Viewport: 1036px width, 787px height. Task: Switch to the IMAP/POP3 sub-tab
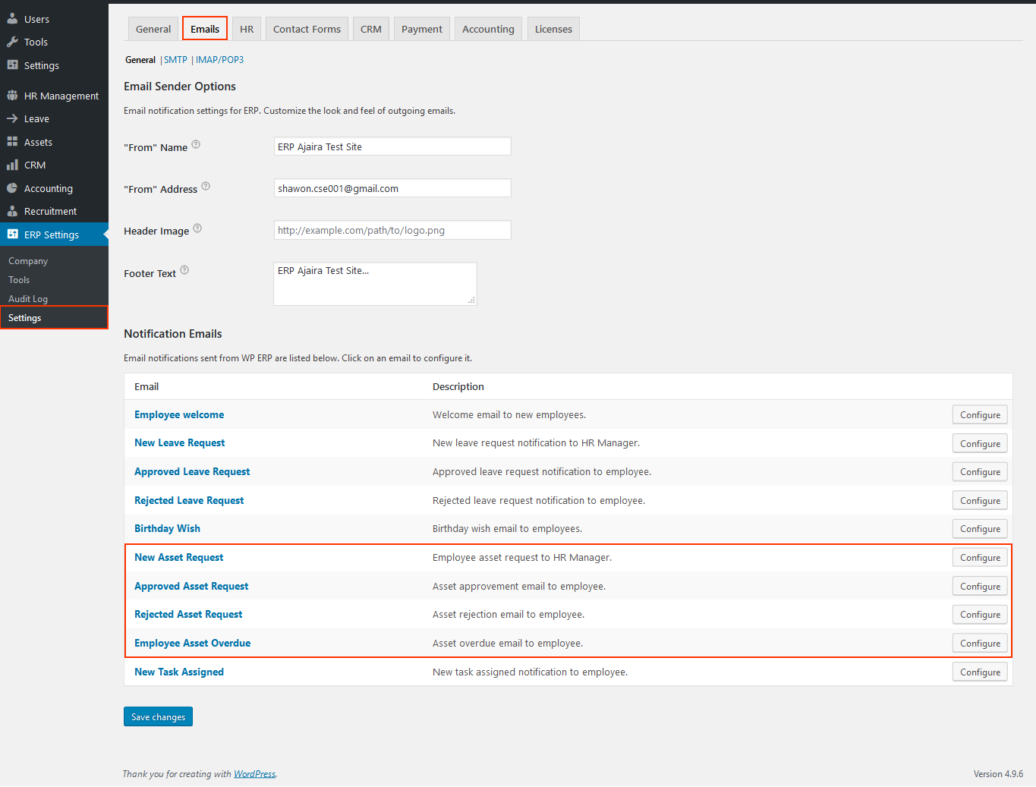219,59
